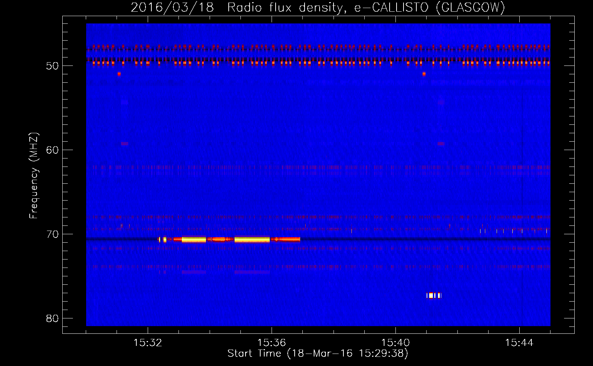Click the 15:40 time tick label
The image size is (593, 366).
point(395,343)
